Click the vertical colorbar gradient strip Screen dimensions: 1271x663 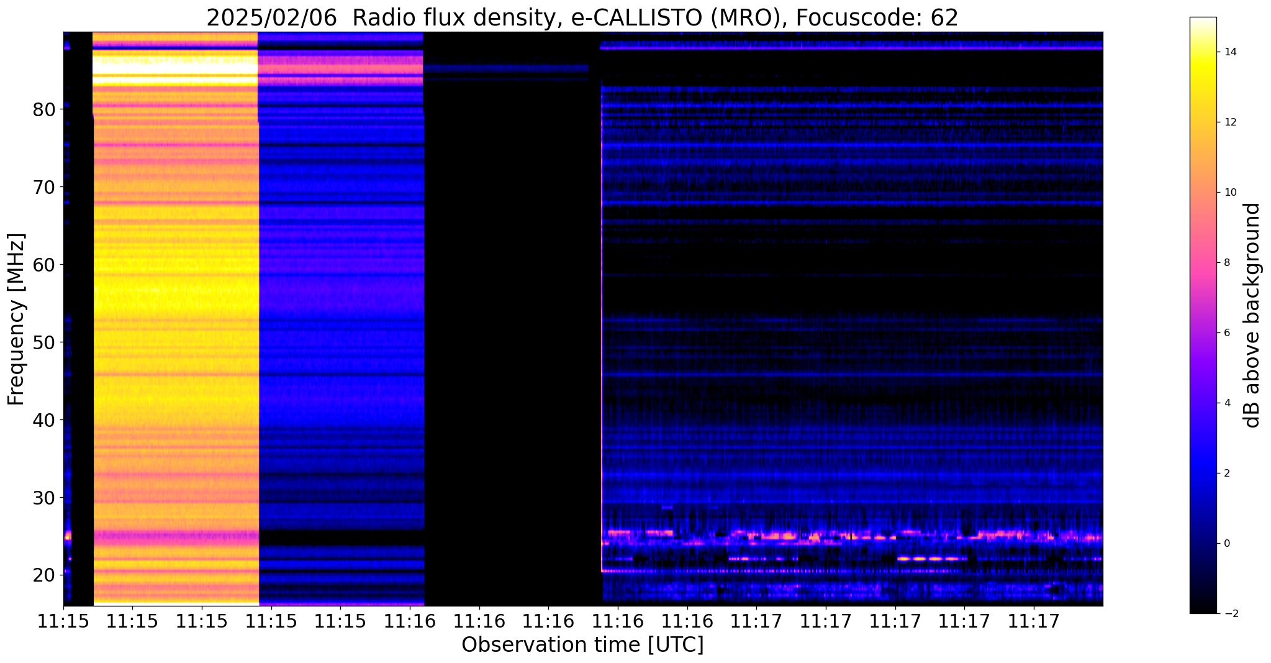click(1203, 315)
